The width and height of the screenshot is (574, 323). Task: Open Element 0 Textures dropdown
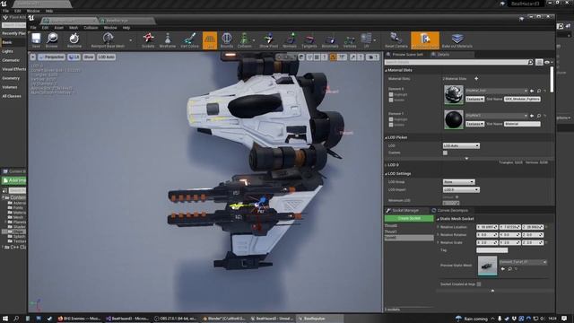(x=474, y=100)
